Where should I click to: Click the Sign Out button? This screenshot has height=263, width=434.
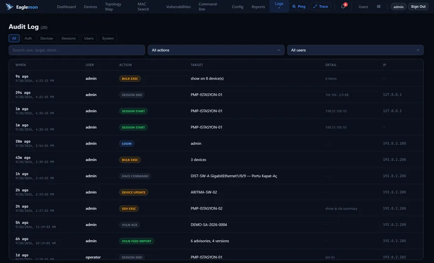418,7
